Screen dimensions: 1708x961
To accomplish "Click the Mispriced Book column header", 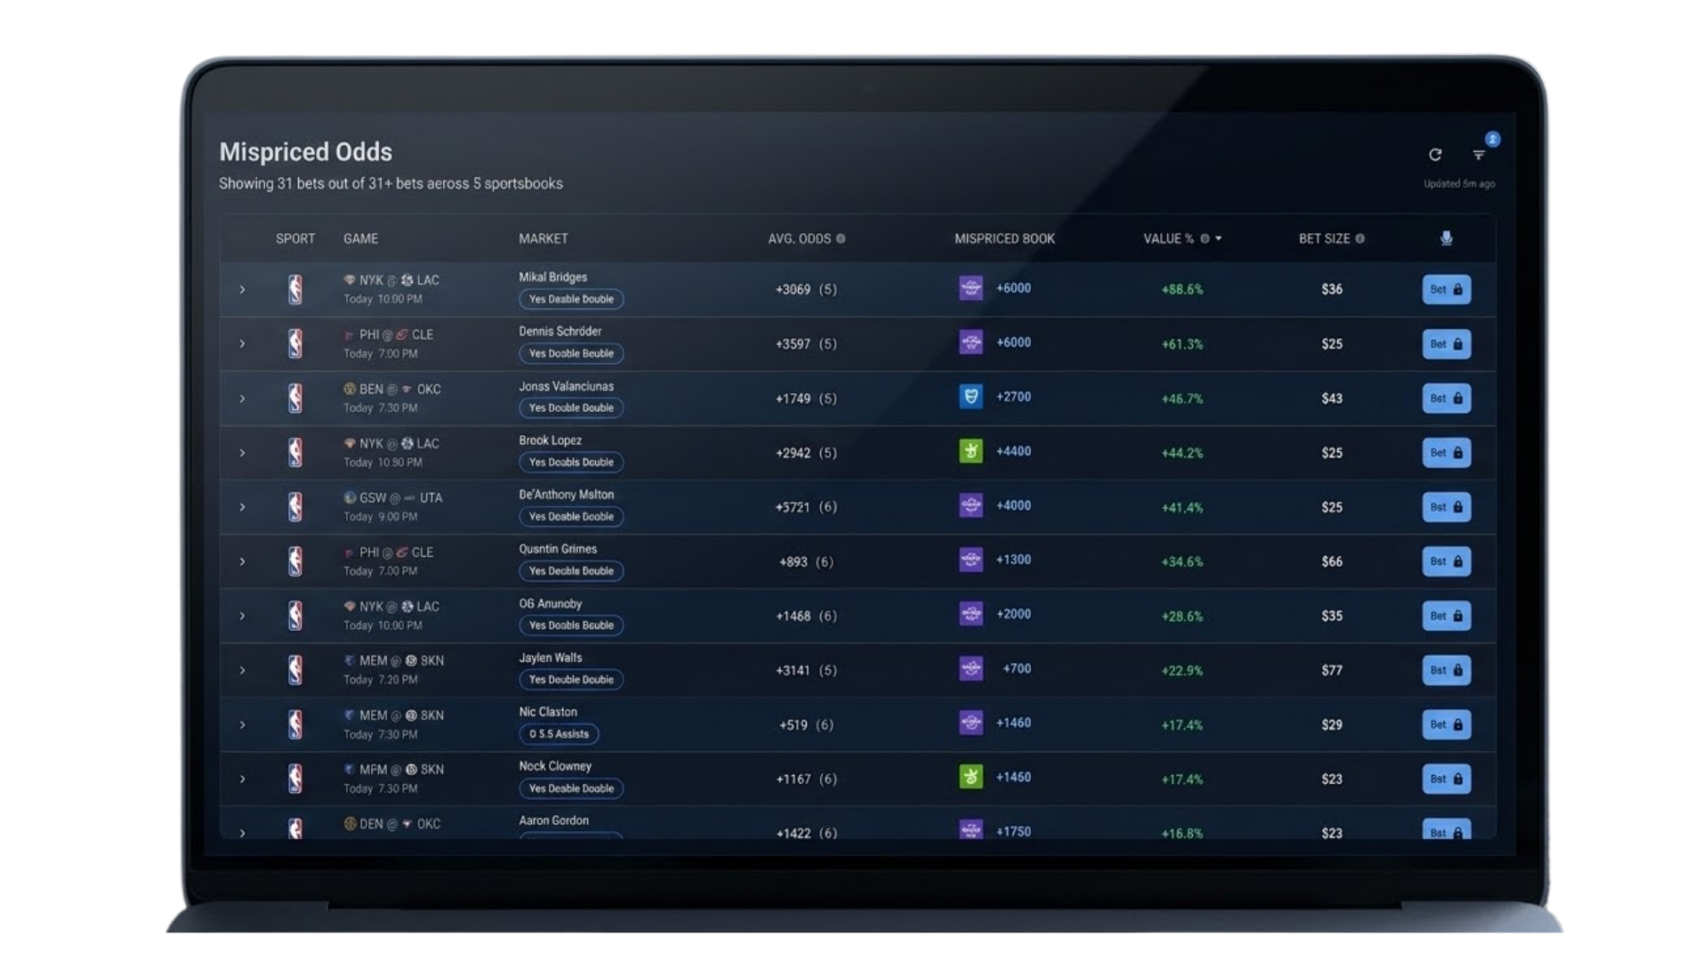I will [x=1004, y=238].
